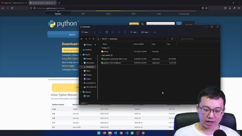The height and width of the screenshot is (136, 242).
Task: Go back in File Explorer navigation
Action: 82,39
